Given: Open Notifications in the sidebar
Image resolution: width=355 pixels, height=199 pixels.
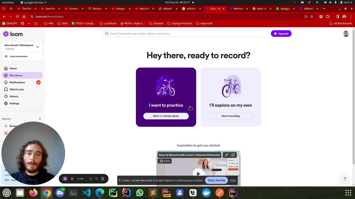Looking at the screenshot, I should [x=22, y=82].
